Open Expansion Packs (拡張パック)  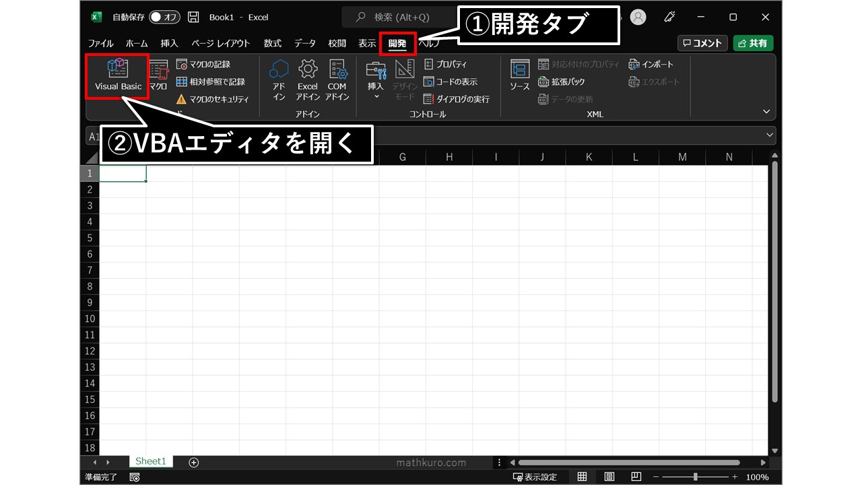click(562, 82)
